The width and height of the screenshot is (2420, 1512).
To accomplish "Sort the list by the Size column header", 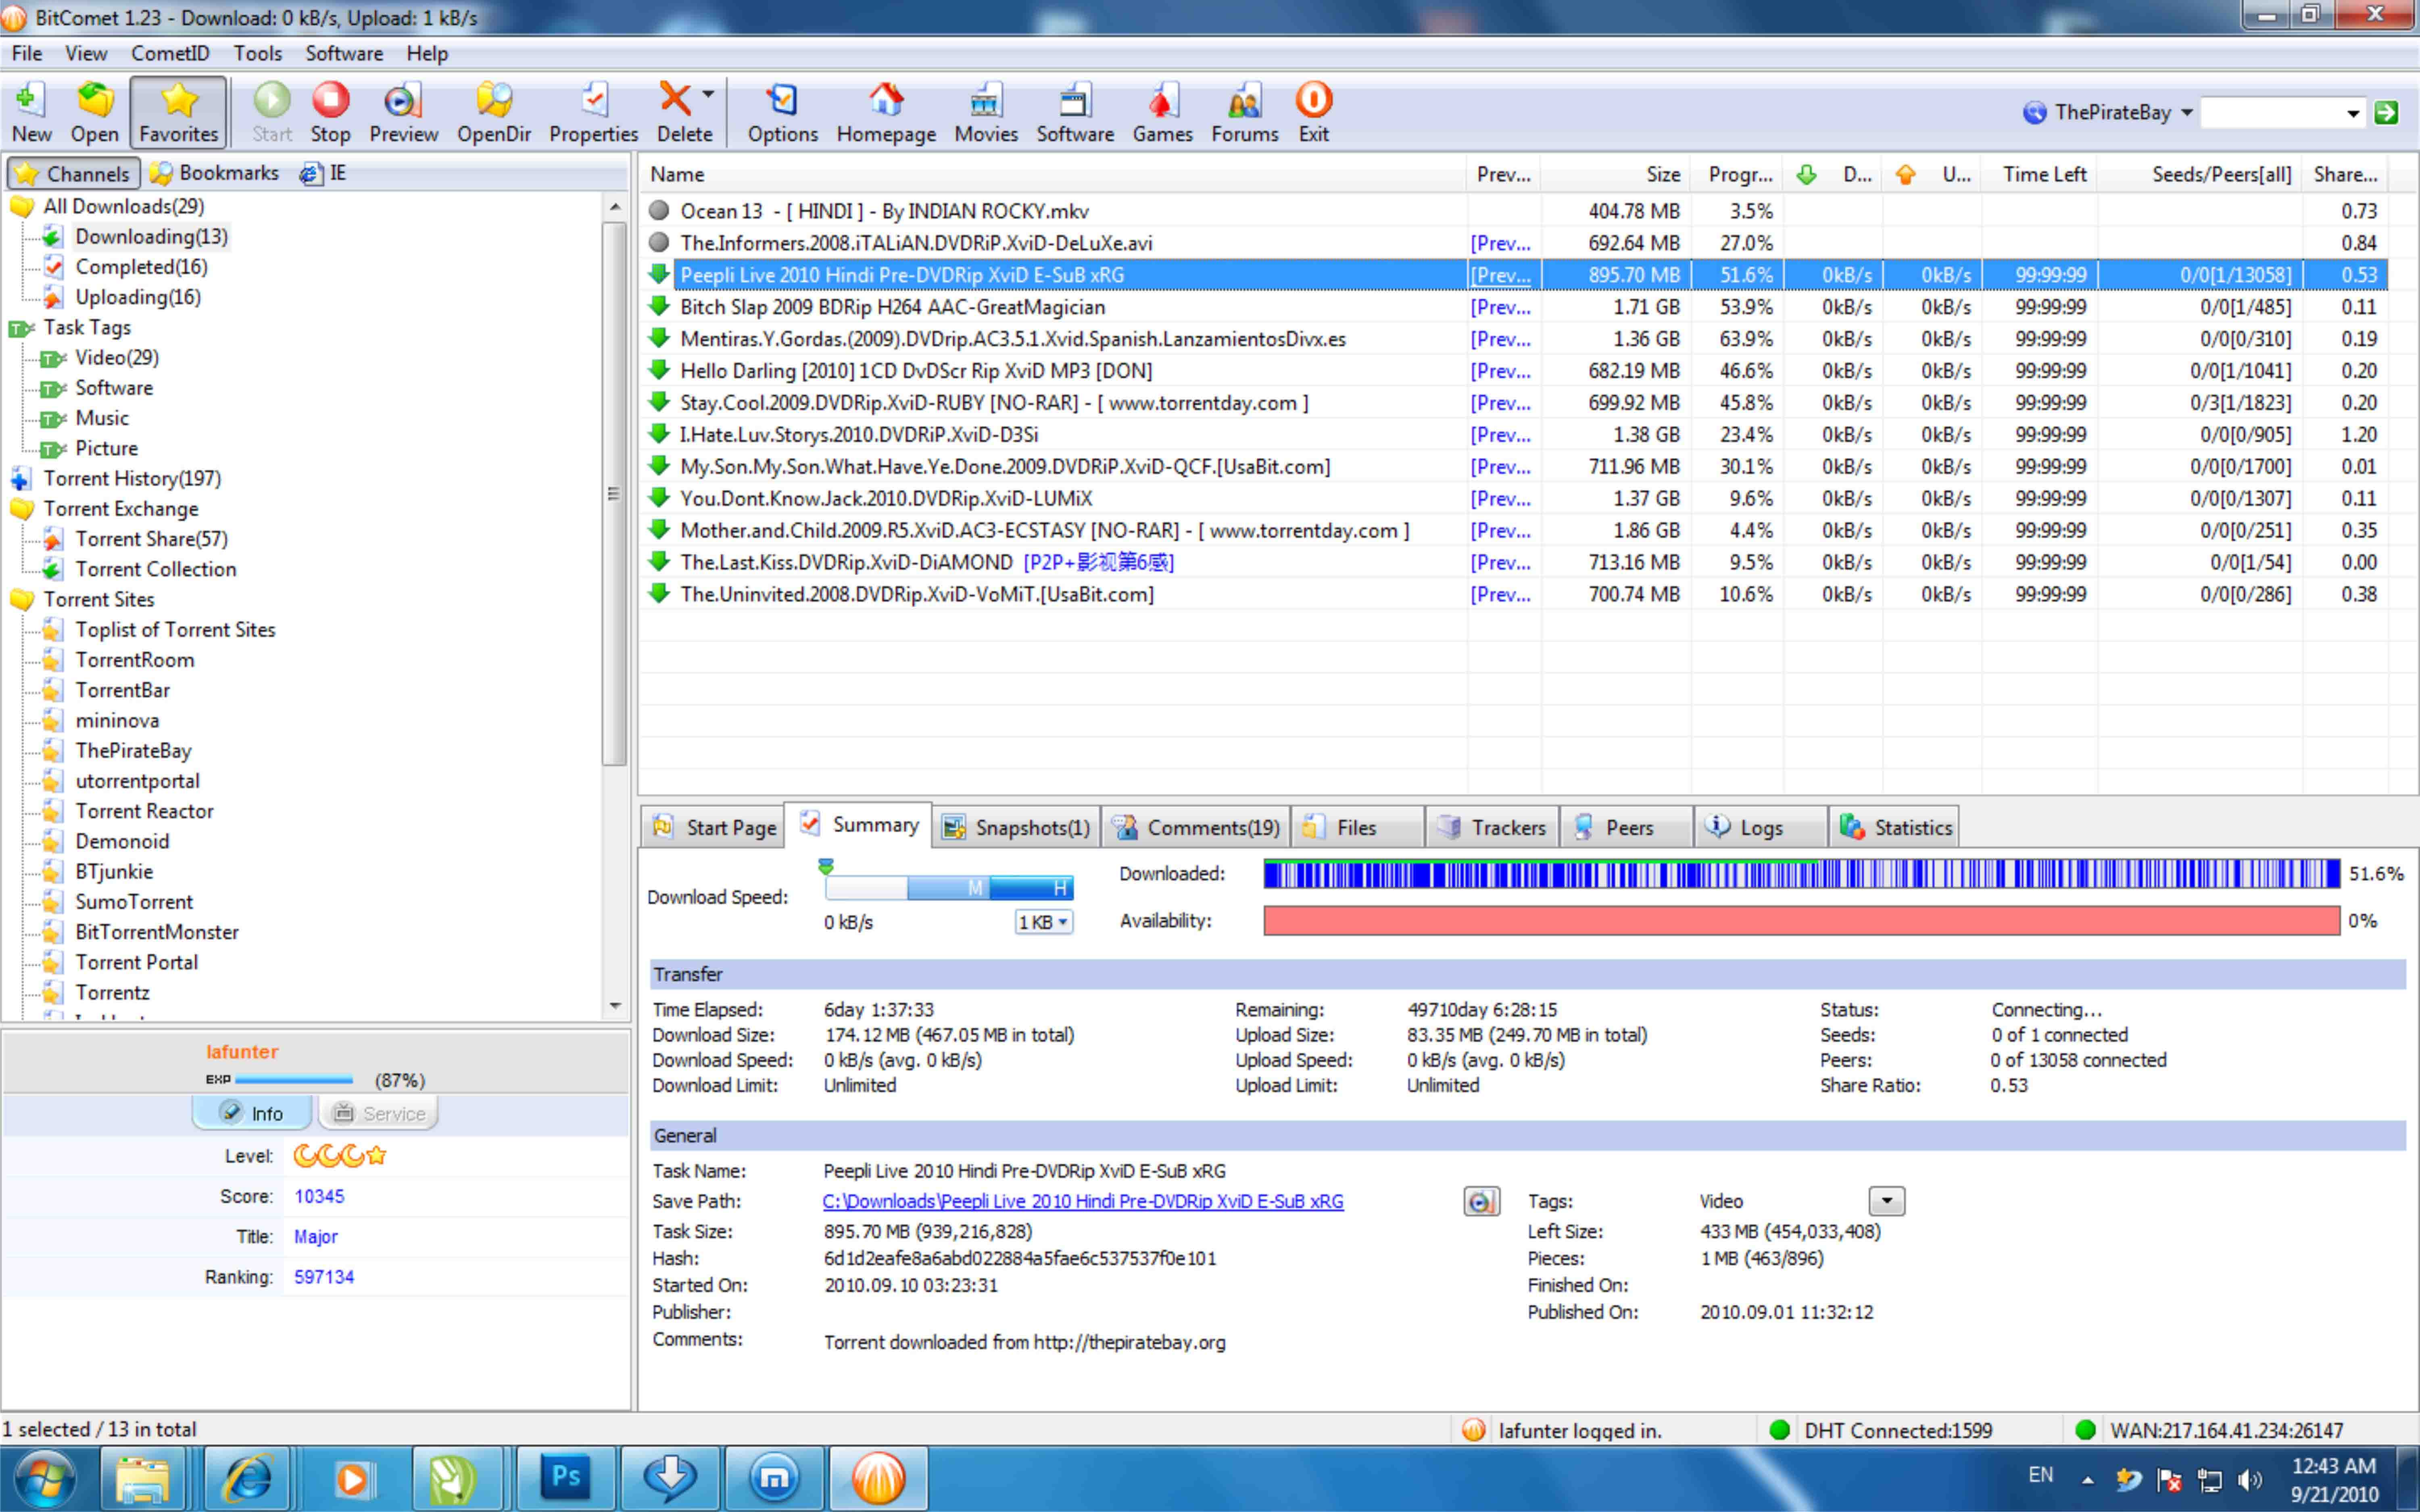I will tap(1616, 174).
